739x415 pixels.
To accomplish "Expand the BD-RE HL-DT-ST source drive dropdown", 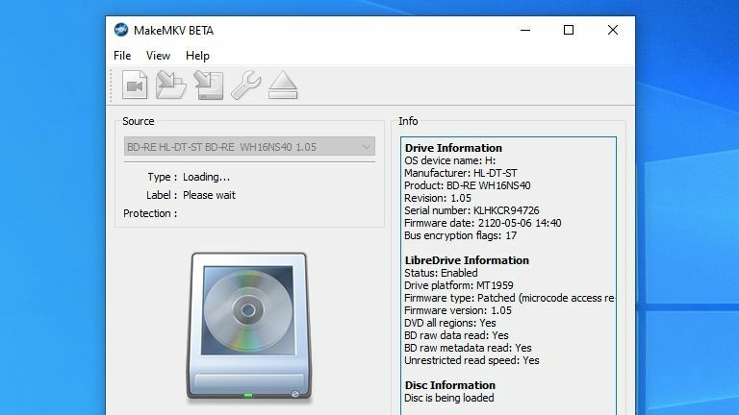I will click(250, 147).
